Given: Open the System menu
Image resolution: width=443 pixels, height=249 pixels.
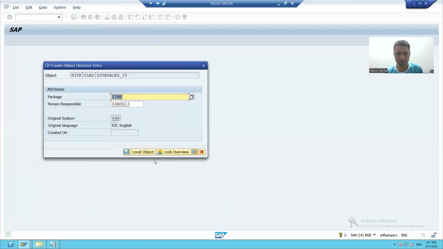Looking at the screenshot, I should [60, 7].
